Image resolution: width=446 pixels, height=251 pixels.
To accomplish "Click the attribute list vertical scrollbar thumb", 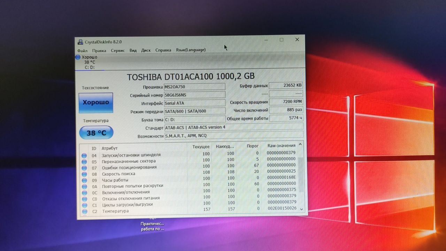I will 301,175.
